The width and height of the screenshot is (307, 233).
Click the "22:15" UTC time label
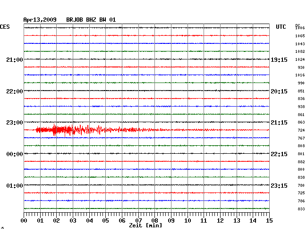[279, 154]
